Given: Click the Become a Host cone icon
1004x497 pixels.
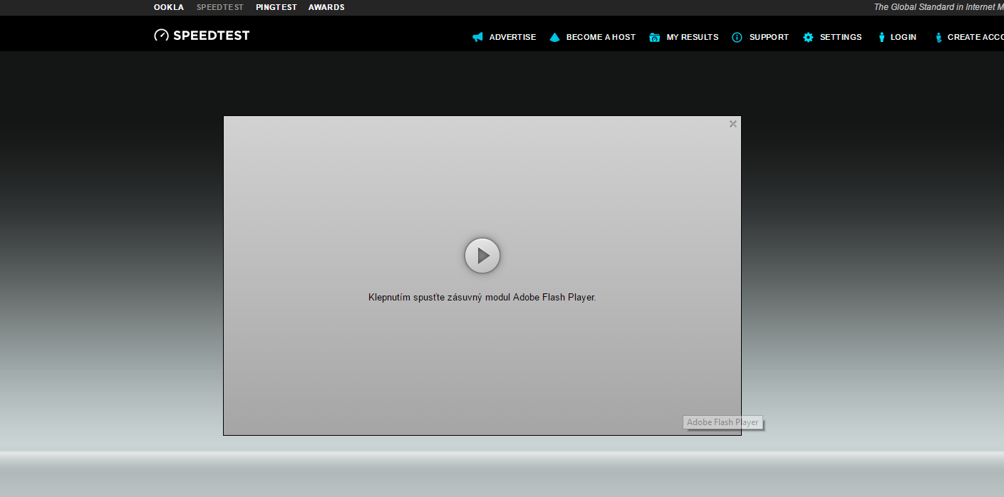Looking at the screenshot, I should pyautogui.click(x=555, y=37).
